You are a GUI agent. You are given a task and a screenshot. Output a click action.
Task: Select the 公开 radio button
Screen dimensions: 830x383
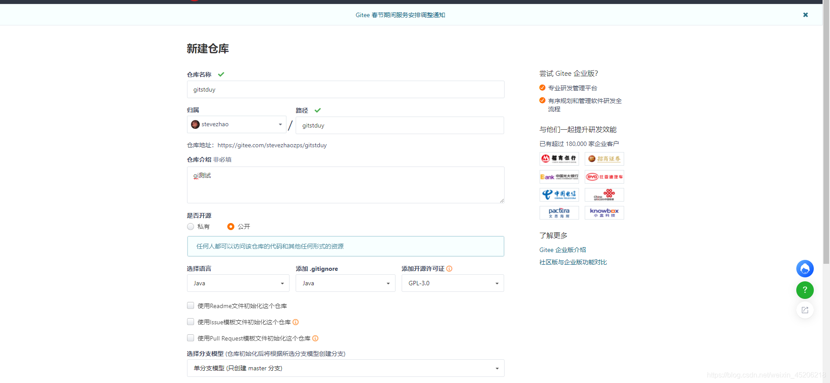231,227
